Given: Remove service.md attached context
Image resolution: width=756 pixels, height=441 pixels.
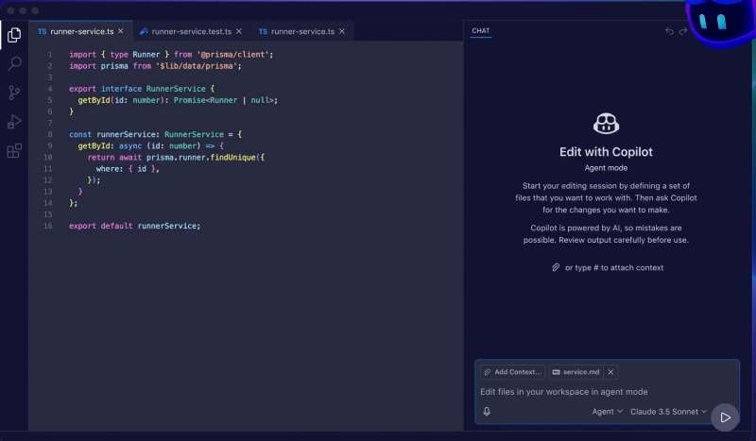Looking at the screenshot, I should coord(610,372).
